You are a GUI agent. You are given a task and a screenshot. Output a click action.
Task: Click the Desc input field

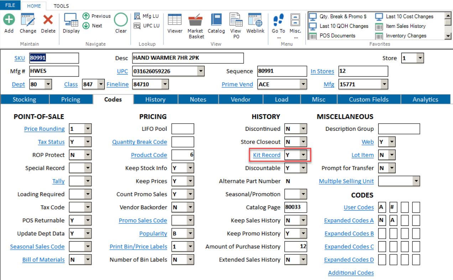[x=188, y=58]
